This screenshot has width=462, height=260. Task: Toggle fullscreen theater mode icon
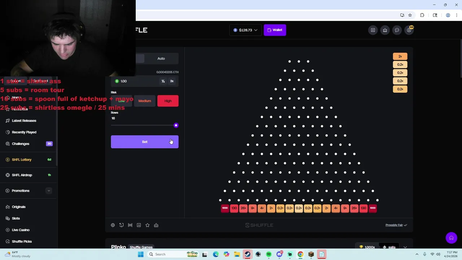tap(121, 225)
